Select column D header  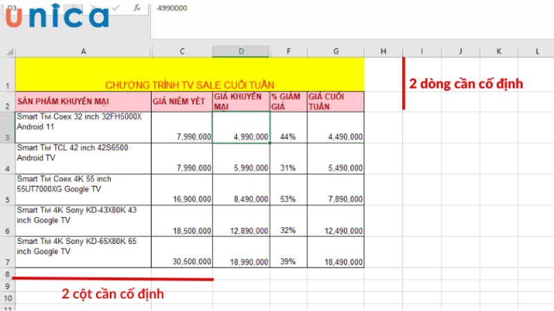coord(241,51)
